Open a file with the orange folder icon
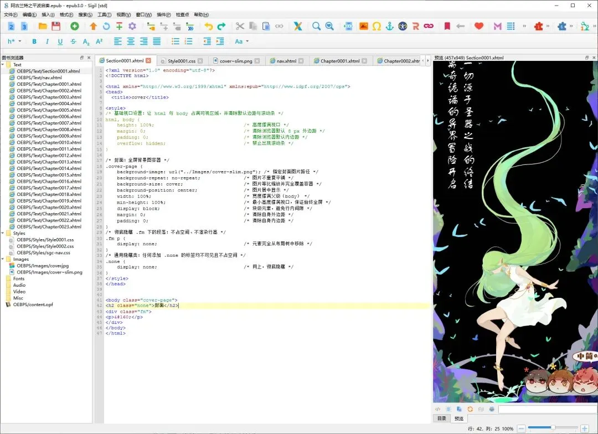The image size is (598, 434). [43, 26]
